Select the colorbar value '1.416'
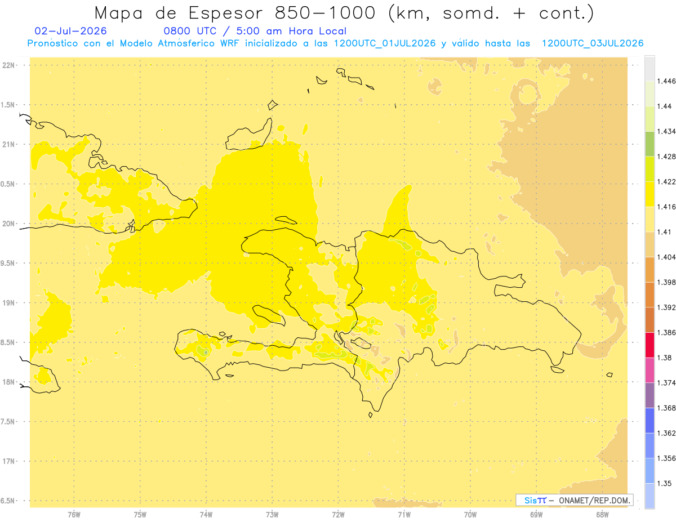The width and height of the screenshot is (676, 522). 667,207
